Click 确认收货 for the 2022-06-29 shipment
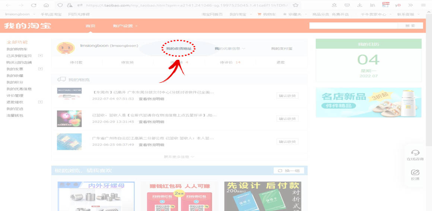The height and width of the screenshot is (211, 432). (288, 119)
